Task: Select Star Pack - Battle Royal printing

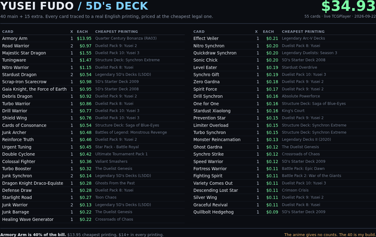Action: [x=117, y=147]
